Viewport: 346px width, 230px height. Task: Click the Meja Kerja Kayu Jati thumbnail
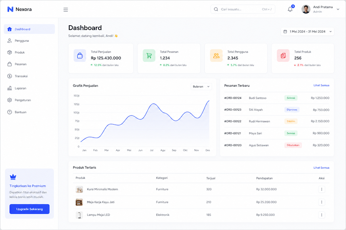(79, 202)
